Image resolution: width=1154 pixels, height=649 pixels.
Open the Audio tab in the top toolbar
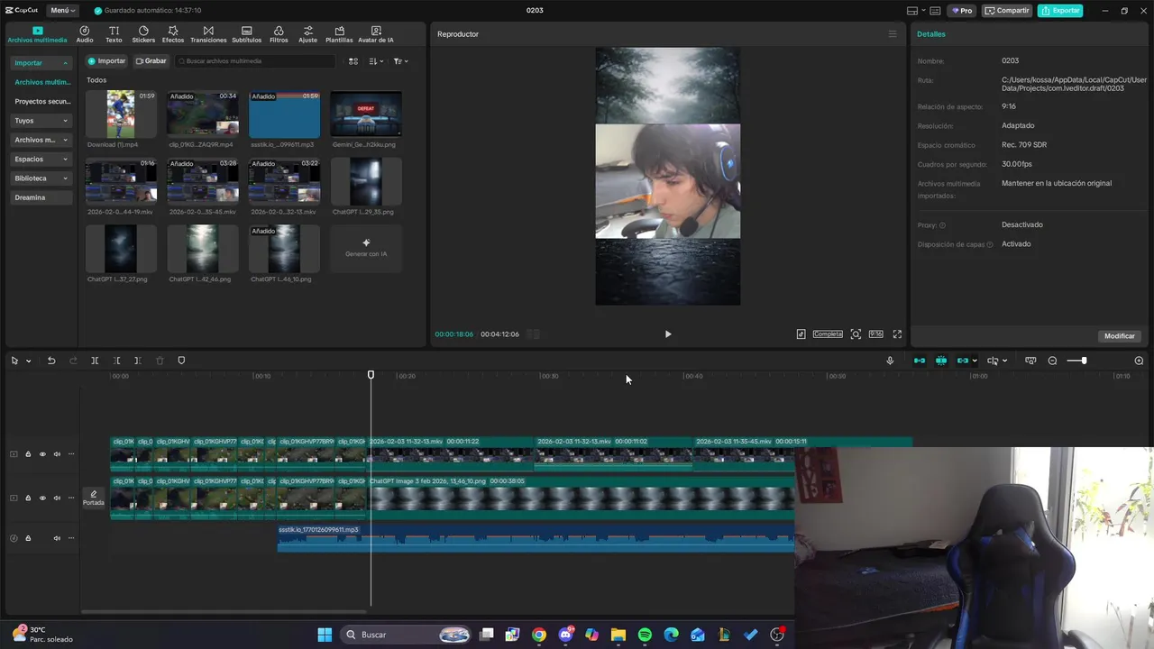(84, 34)
